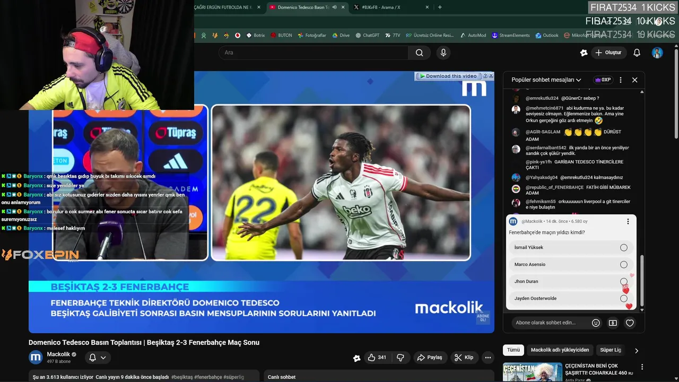The height and width of the screenshot is (382, 679).
Task: Select Jhon Duran in the poll
Action: [571, 282]
